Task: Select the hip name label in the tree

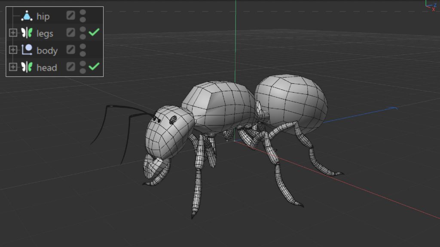Action: (43, 16)
